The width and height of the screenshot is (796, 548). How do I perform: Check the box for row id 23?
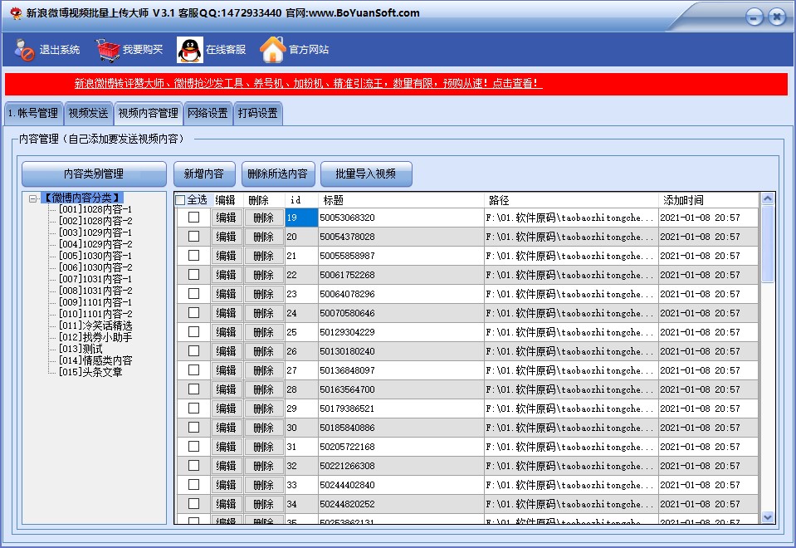[193, 294]
